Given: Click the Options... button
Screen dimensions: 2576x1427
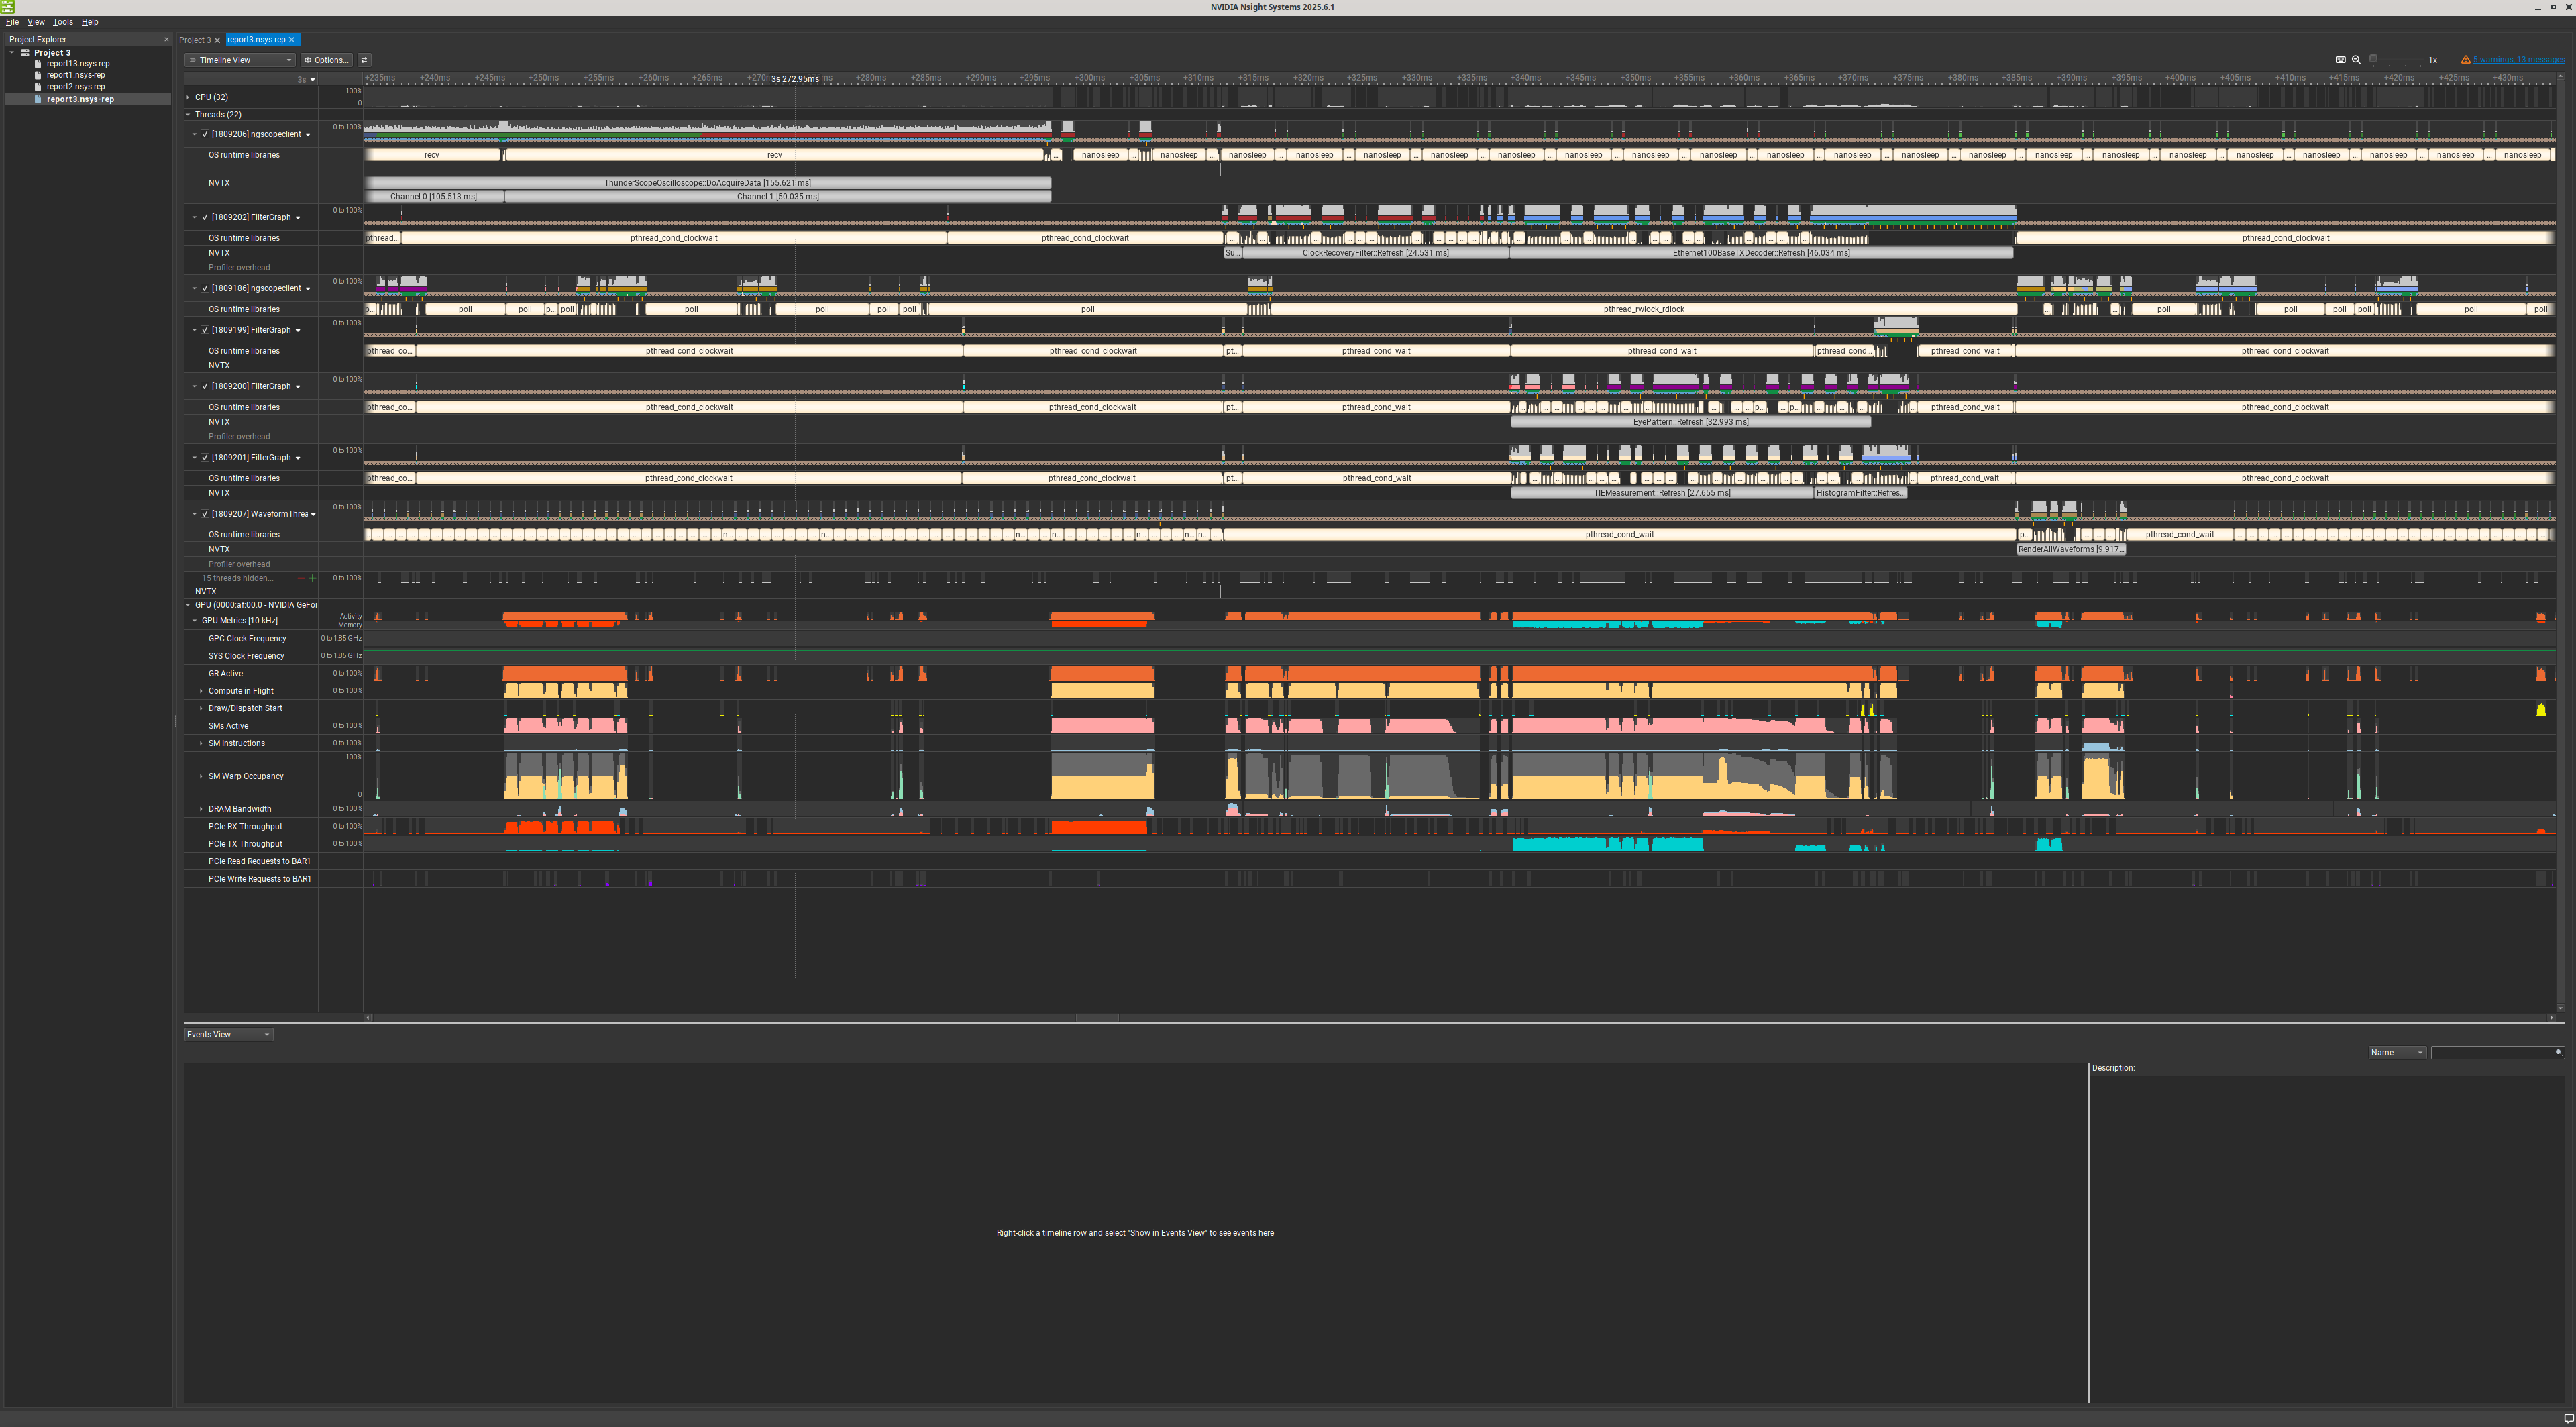Looking at the screenshot, I should coord(326,60).
